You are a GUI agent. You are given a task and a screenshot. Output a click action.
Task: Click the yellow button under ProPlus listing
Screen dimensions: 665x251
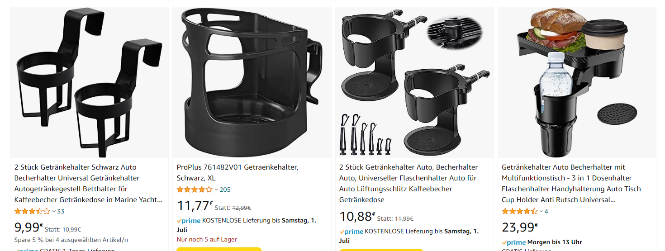pyautogui.click(x=219, y=249)
